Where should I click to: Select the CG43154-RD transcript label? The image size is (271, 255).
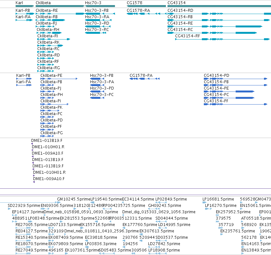coord(180,11)
